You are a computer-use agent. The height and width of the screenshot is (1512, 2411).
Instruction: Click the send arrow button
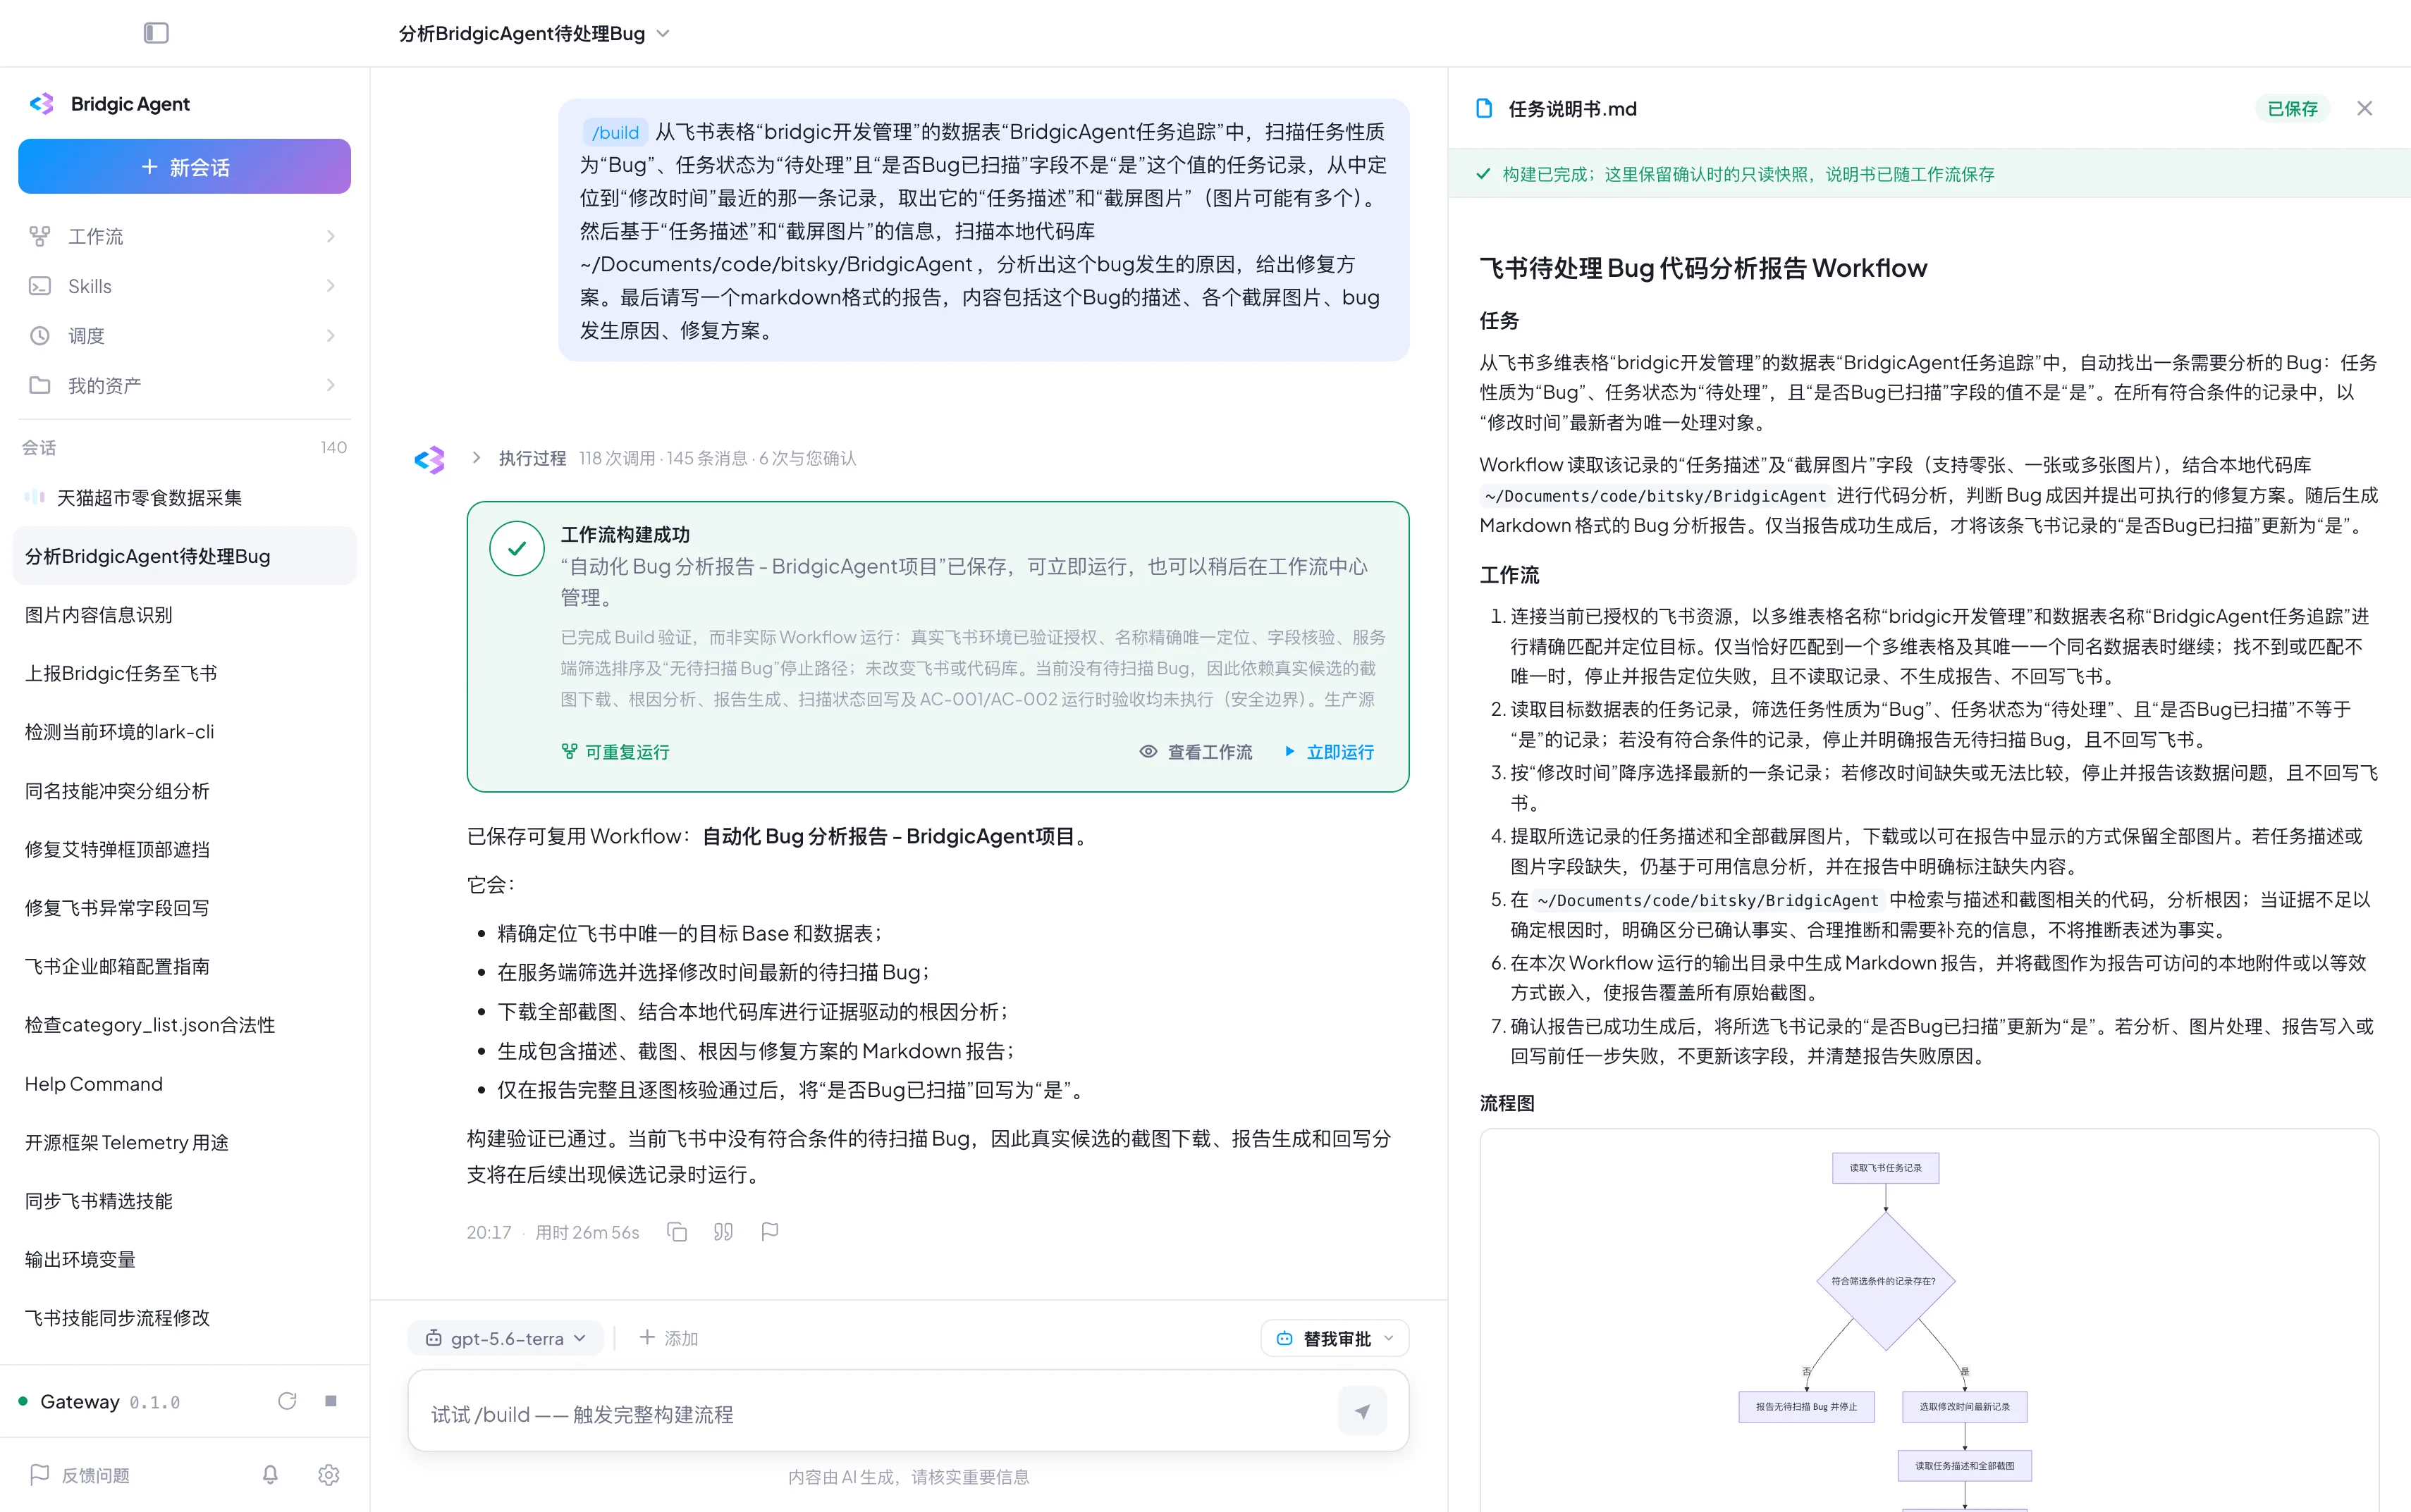[x=1361, y=1411]
